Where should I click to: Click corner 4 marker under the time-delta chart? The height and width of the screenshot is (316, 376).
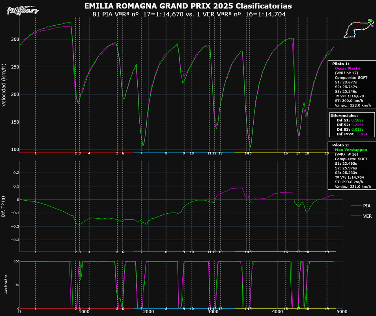point(89,252)
